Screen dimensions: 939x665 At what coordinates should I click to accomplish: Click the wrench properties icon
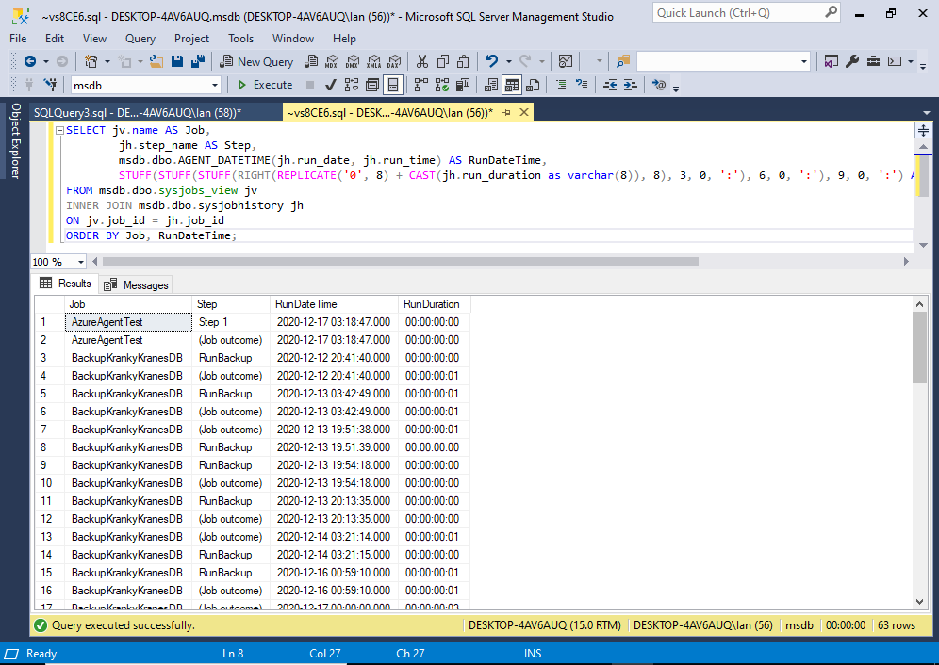(852, 61)
